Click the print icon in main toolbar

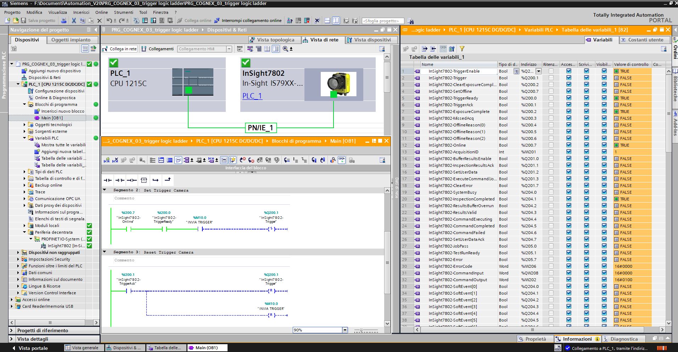pos(63,21)
